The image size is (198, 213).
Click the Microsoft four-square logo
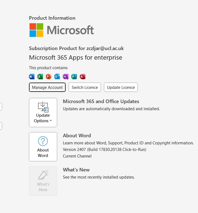[36, 30]
